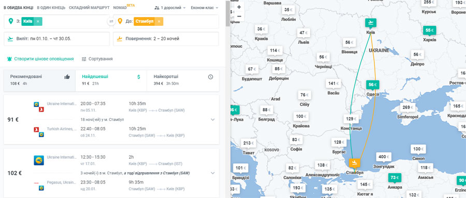Viewport: 466px width, 198px height.
Task: Click the return plane icon in Повернення field
Action: click(120, 39)
